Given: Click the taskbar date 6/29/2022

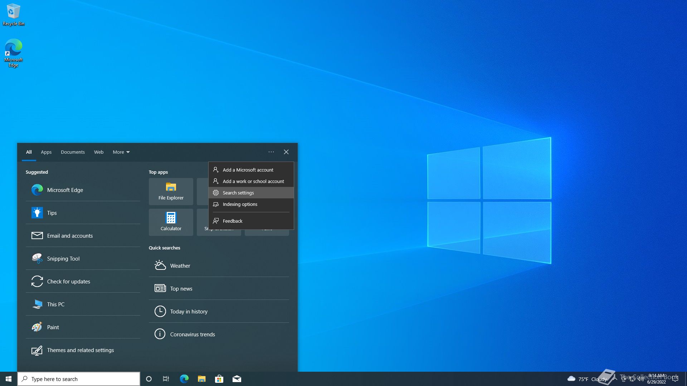Looking at the screenshot, I should (x=656, y=382).
